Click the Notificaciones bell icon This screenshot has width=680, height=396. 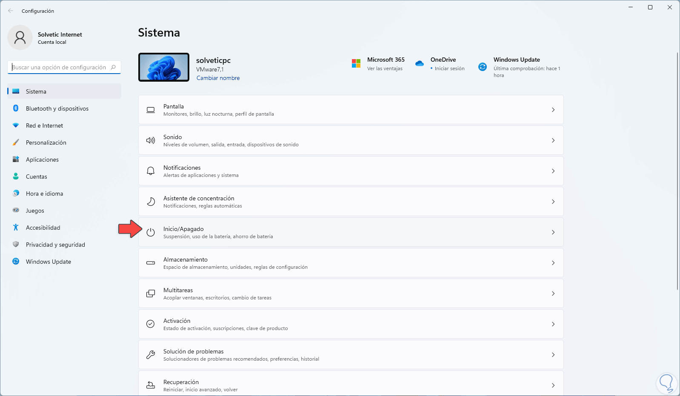(x=151, y=171)
